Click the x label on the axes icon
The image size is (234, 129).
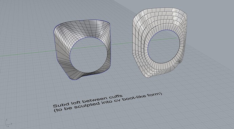pos(8,126)
